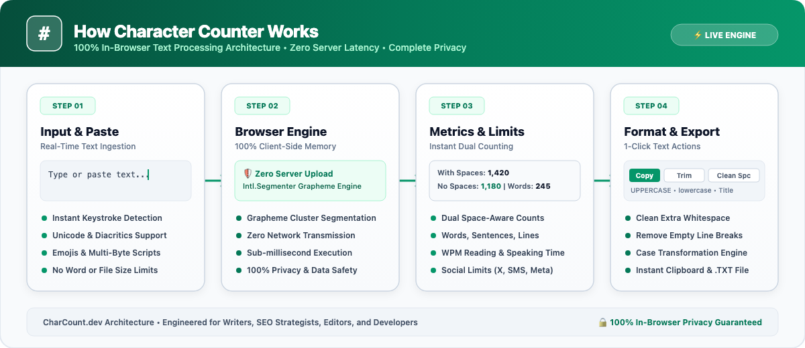
Task: Click 'How Character Counter Works' title
Action: click(x=196, y=31)
